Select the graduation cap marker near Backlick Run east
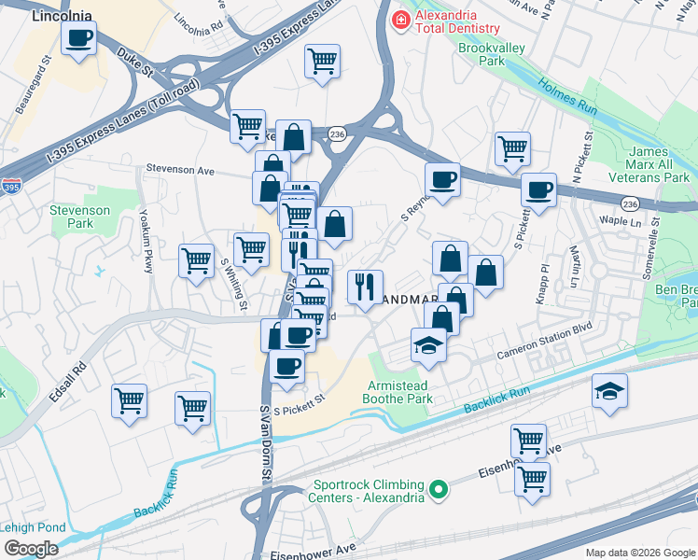The image size is (698, 560). (610, 395)
